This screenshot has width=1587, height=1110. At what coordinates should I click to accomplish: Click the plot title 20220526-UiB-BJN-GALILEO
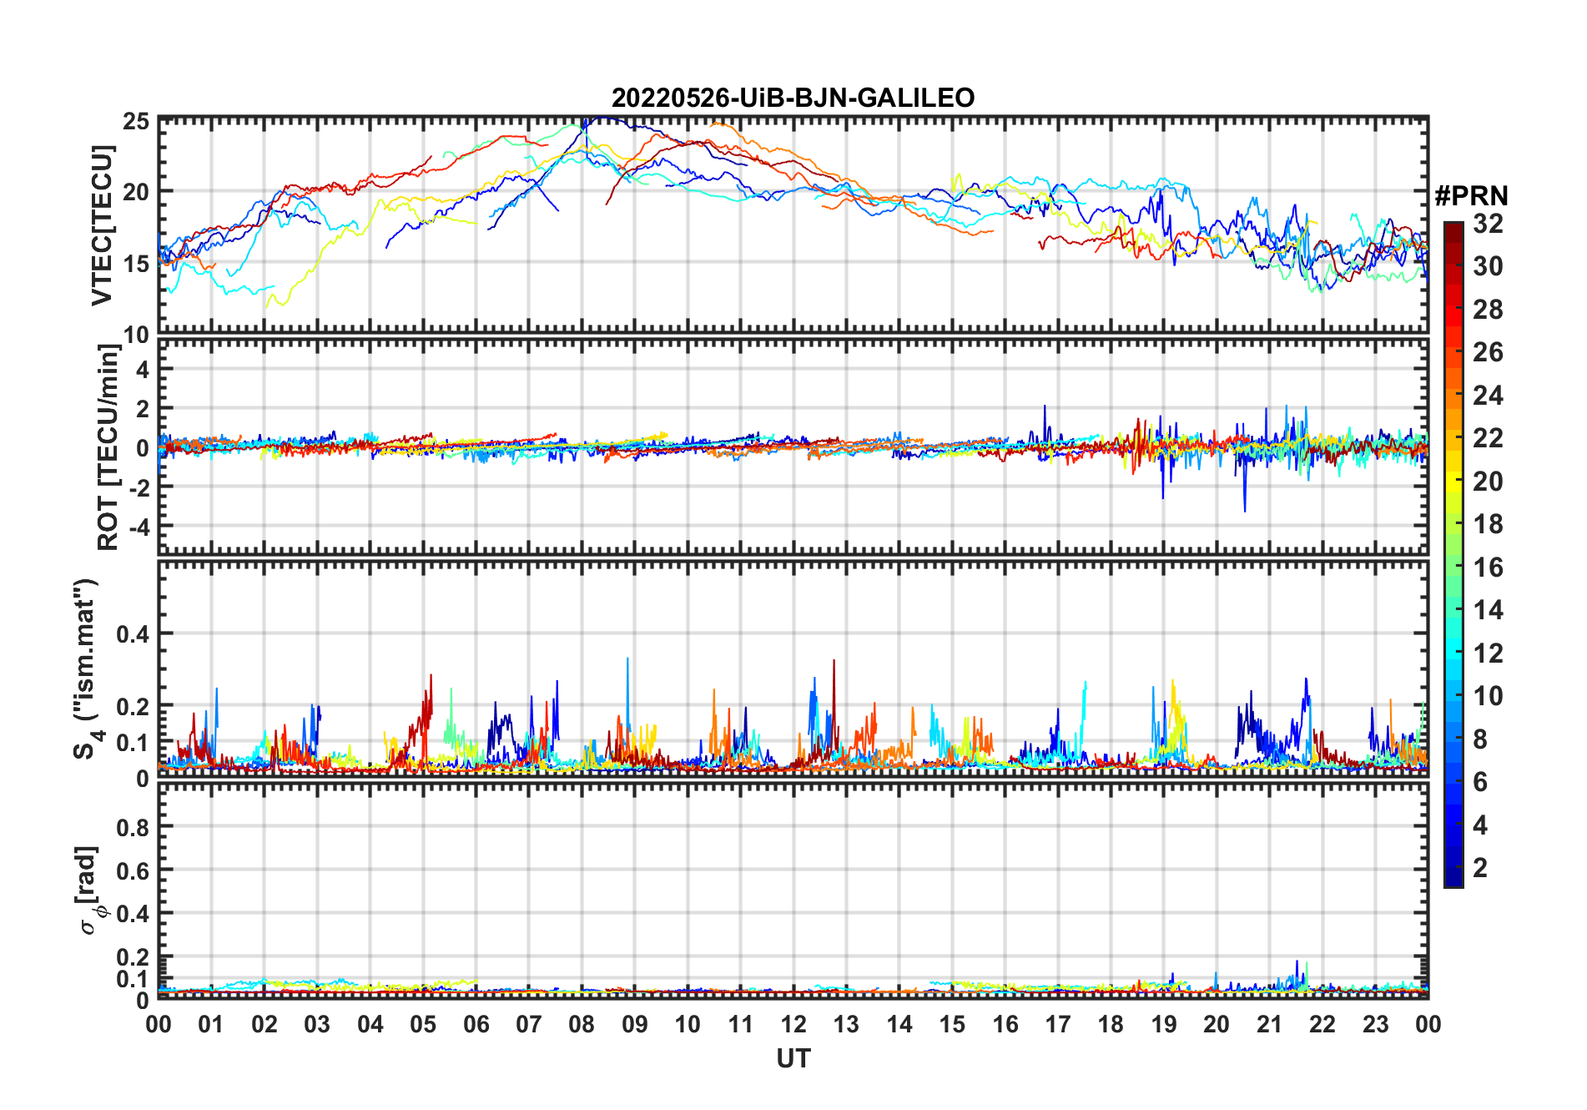click(x=793, y=98)
